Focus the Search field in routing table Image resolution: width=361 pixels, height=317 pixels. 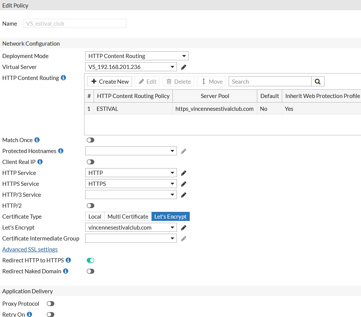270,81
